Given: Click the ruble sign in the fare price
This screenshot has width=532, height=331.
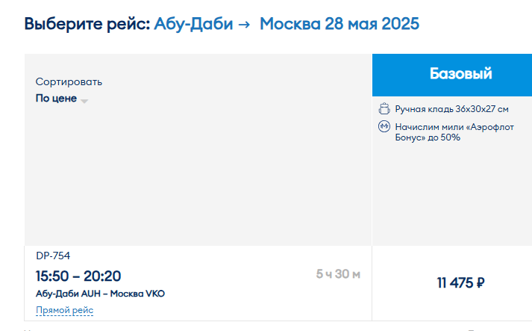Looking at the screenshot, I should click(481, 282).
